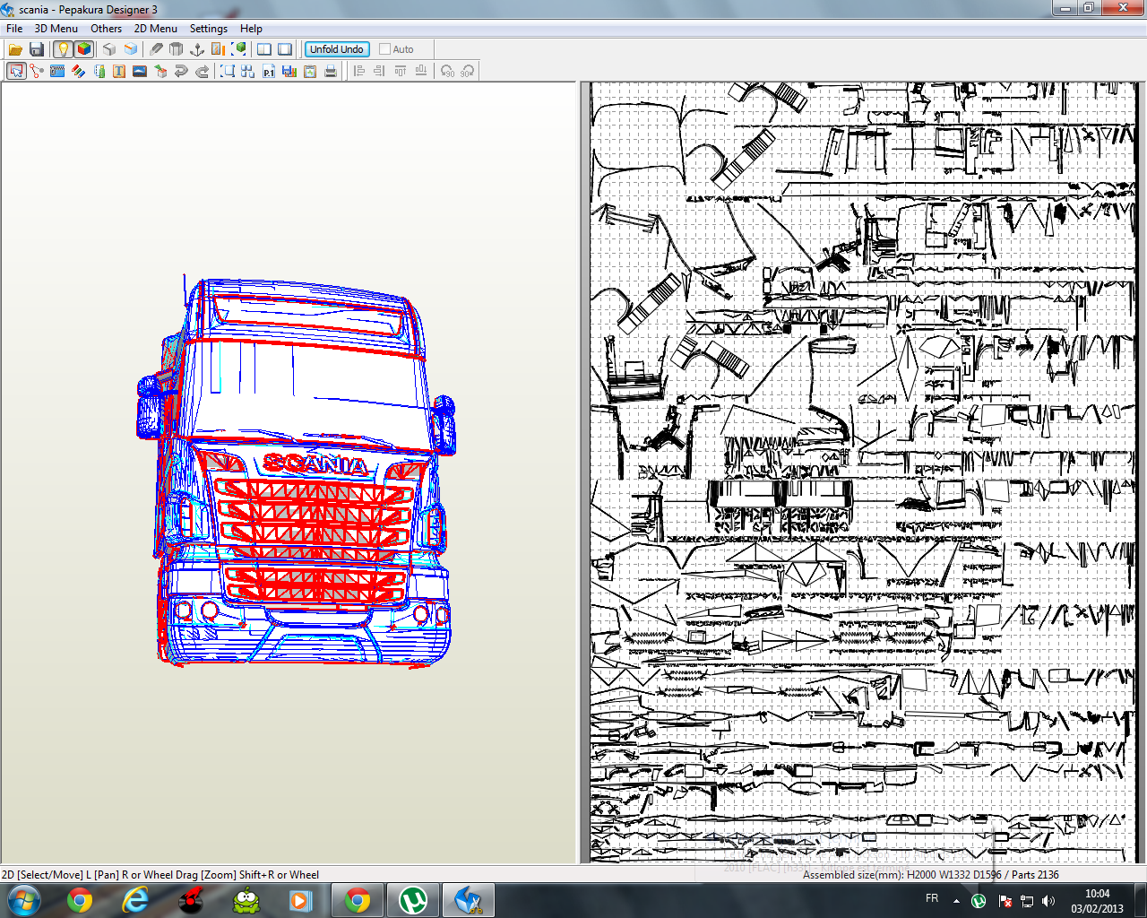Click the Print icon

(331, 71)
